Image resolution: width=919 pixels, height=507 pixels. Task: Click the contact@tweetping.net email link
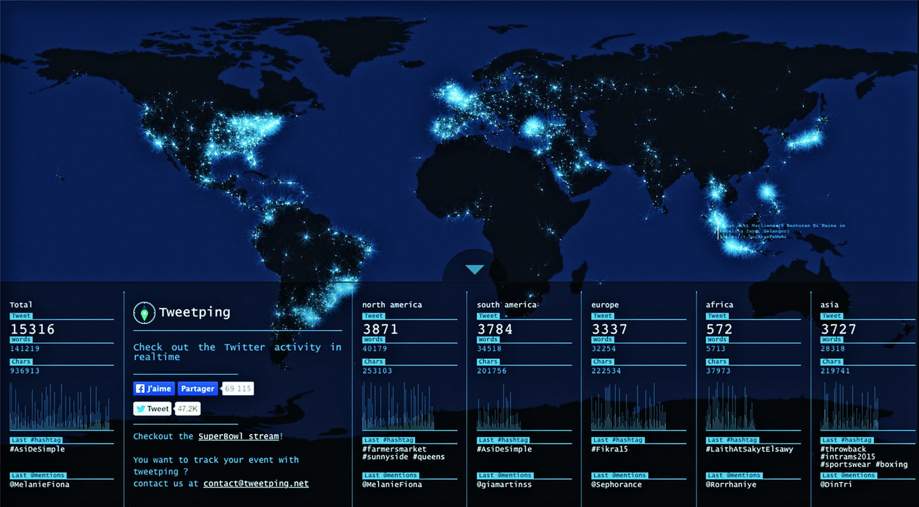coord(256,483)
